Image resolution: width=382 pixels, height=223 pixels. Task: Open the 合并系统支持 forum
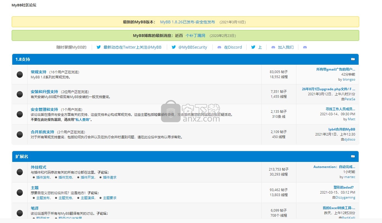click(43, 132)
